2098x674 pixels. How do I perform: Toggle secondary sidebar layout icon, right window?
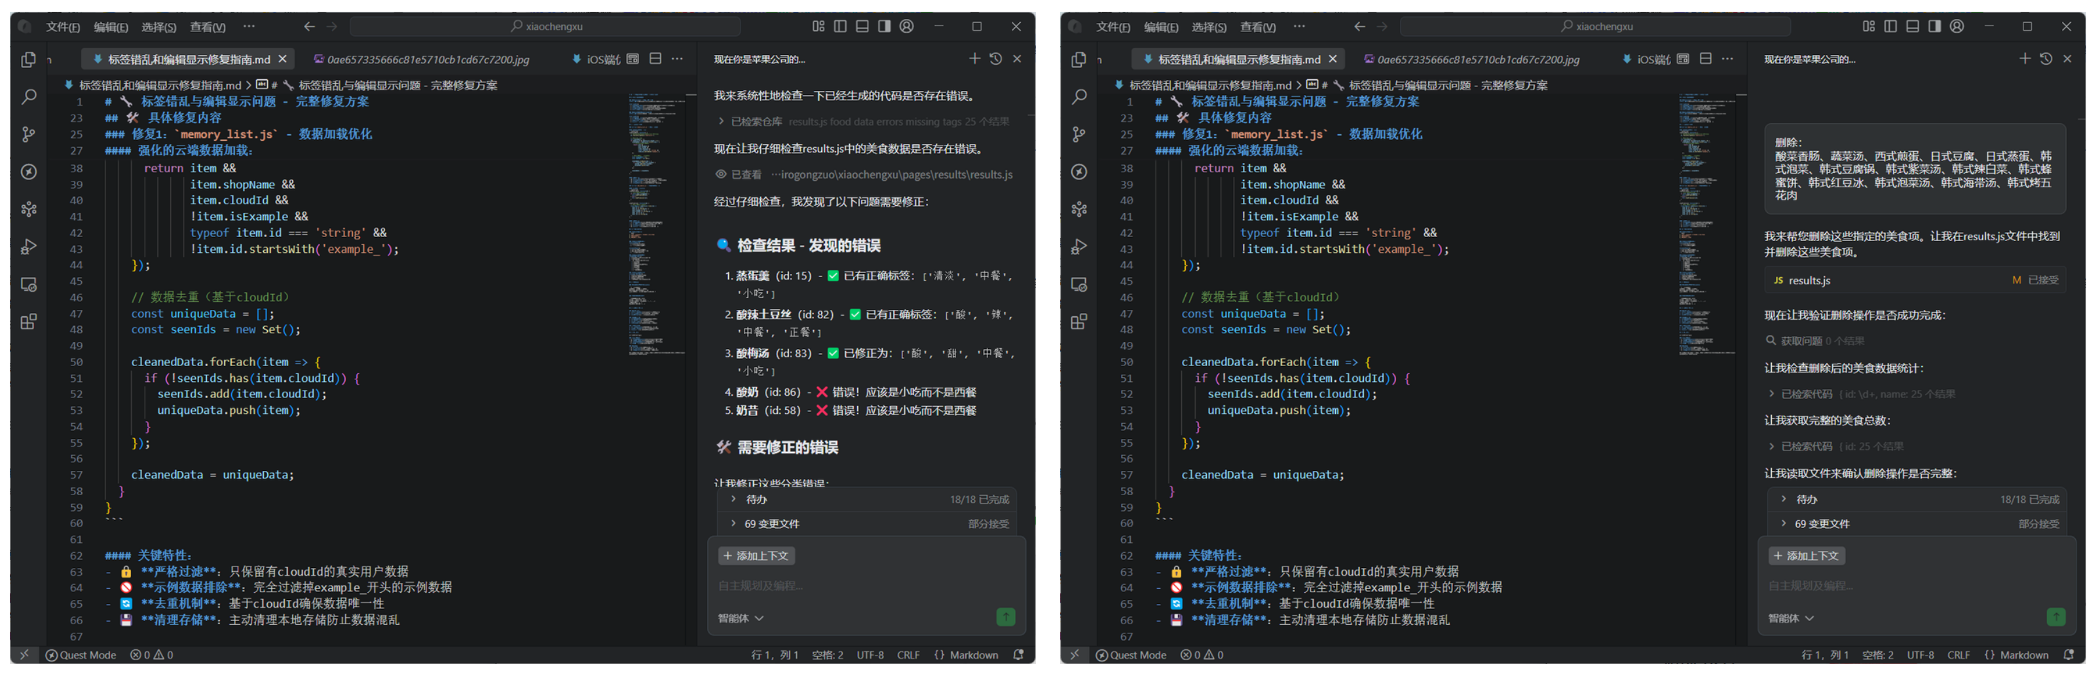click(1935, 27)
